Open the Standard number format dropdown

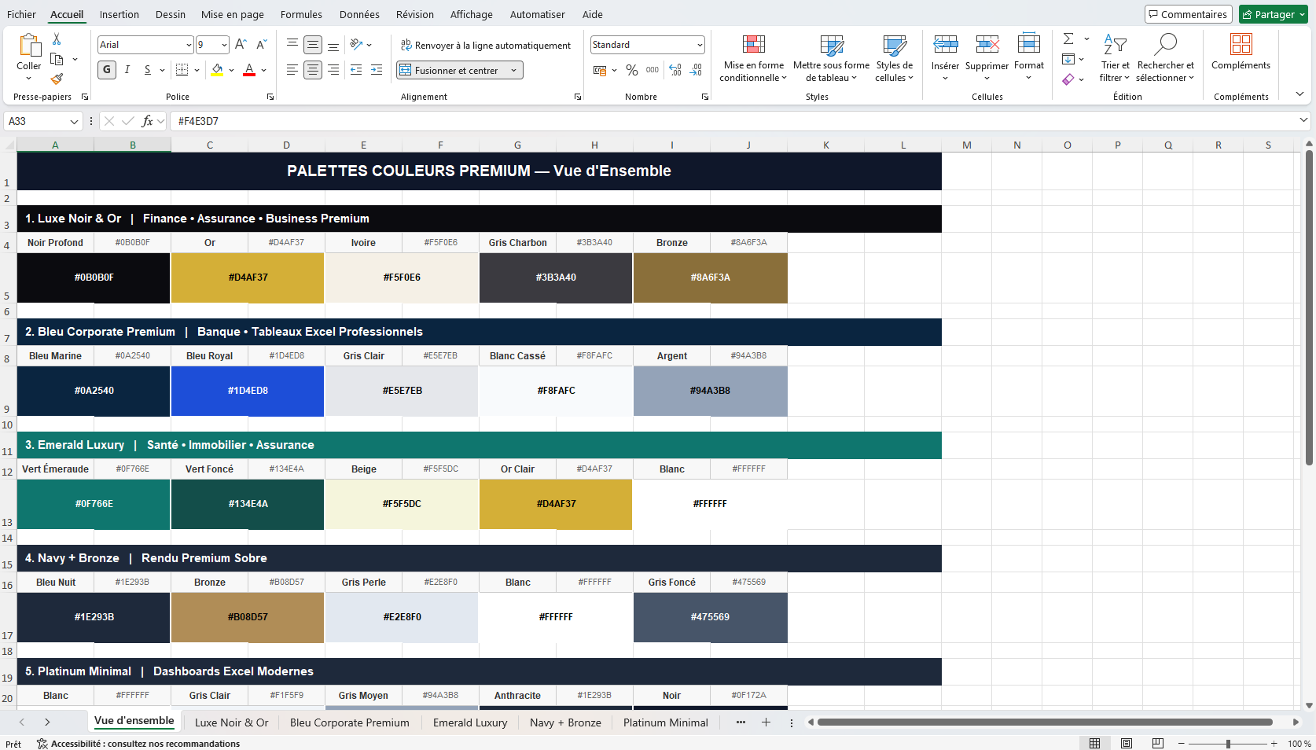pyautogui.click(x=699, y=45)
